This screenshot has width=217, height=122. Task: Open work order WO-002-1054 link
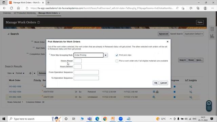pyautogui.click(x=15, y=92)
